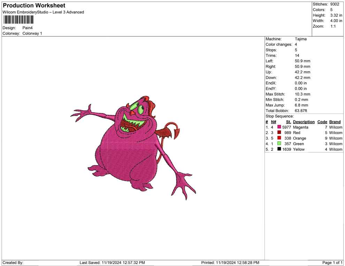The image size is (345, 266).
Task: Click the 'Last Saved: 11/19/2024 12:57:32 PM' text
Action: point(112,263)
